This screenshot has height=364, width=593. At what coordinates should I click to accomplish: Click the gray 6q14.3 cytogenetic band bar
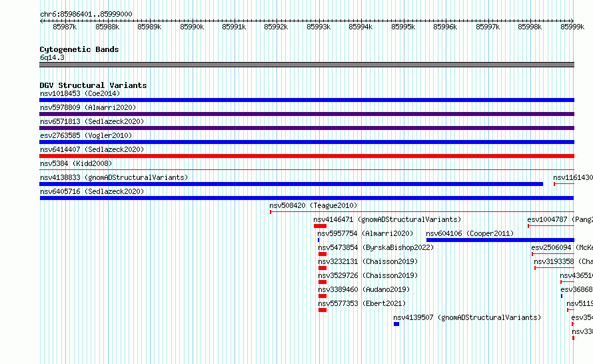(306, 65)
